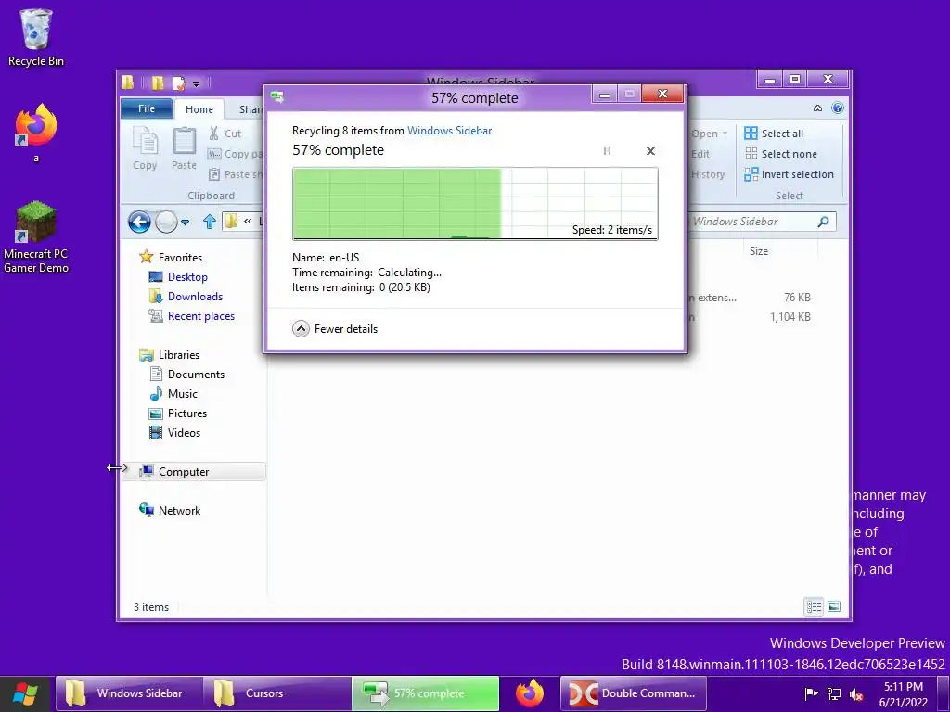Switch to the Share ribbon tab
The image size is (950, 712).
[250, 109]
